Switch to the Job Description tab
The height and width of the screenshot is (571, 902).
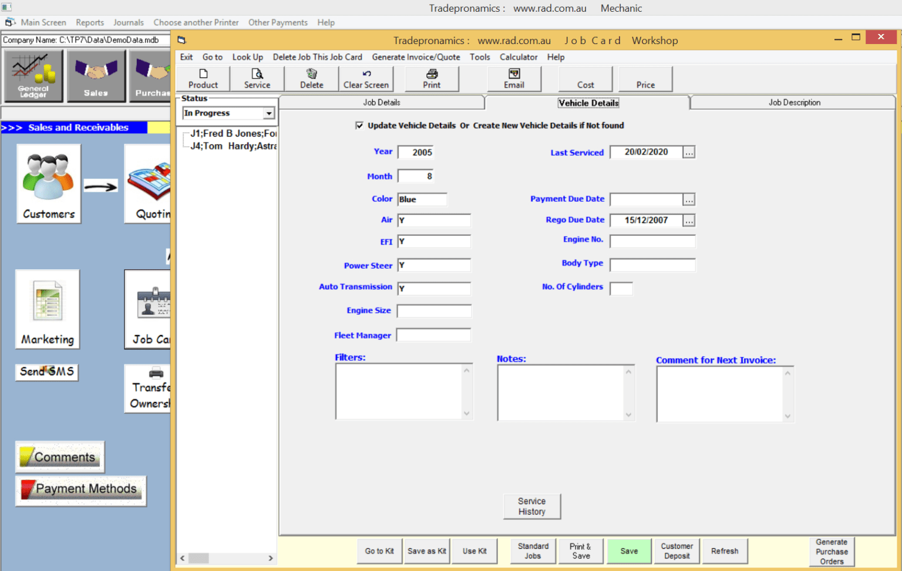click(x=793, y=102)
